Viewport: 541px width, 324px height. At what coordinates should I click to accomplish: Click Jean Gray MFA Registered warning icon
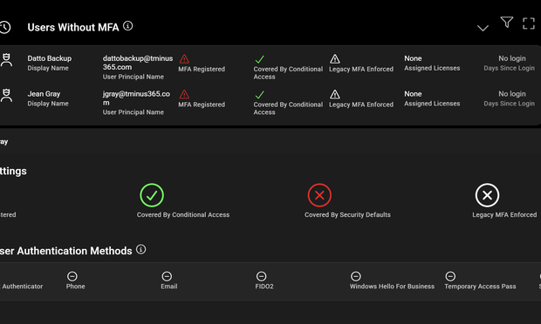184,94
